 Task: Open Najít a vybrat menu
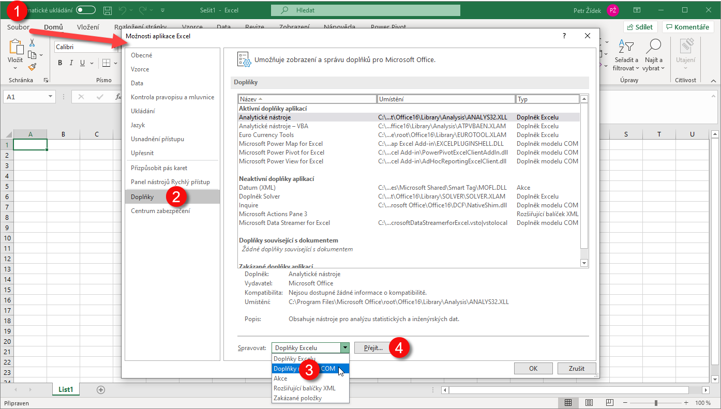click(x=654, y=56)
